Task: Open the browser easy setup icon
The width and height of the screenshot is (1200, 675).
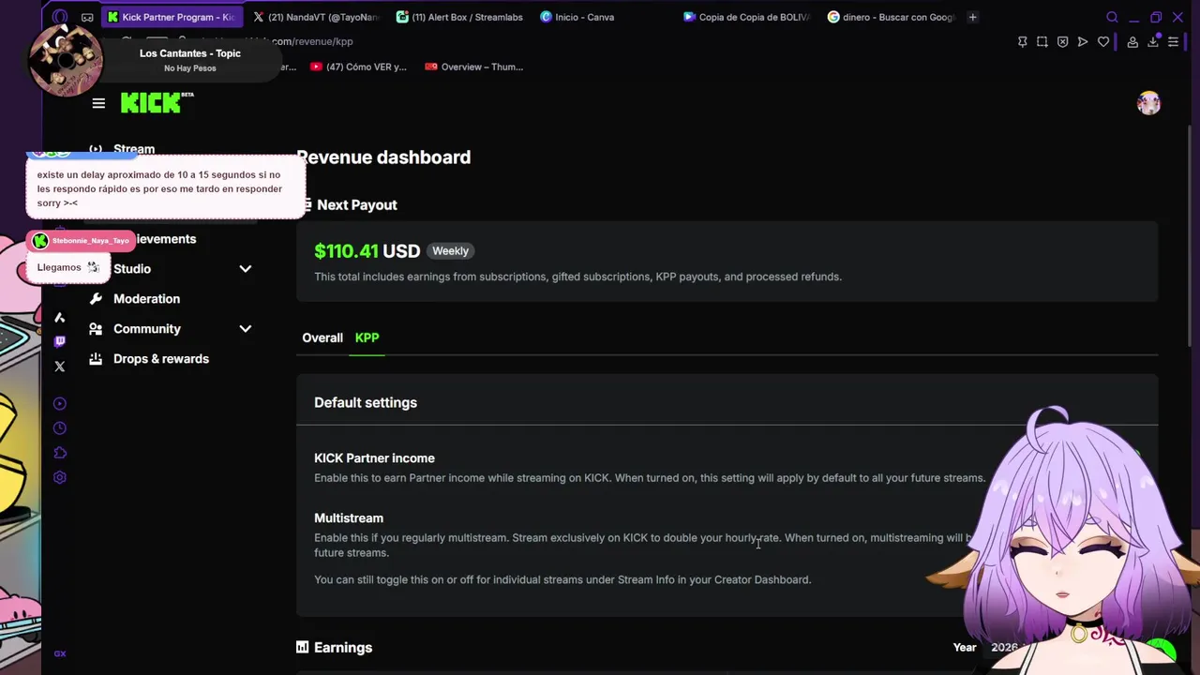Action: click(x=1173, y=41)
